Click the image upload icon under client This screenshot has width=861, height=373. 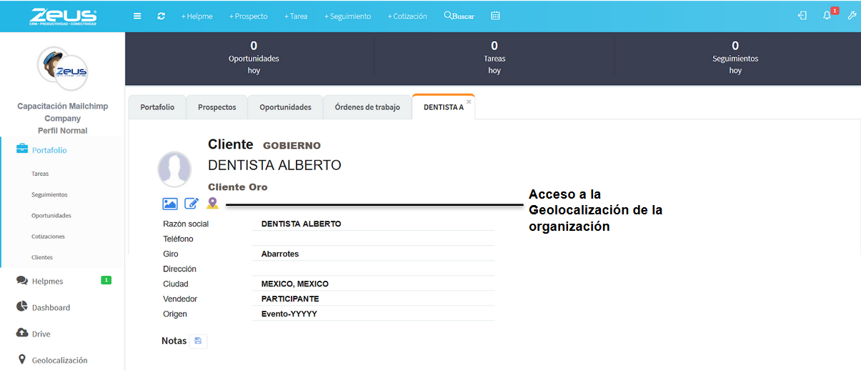click(x=170, y=204)
